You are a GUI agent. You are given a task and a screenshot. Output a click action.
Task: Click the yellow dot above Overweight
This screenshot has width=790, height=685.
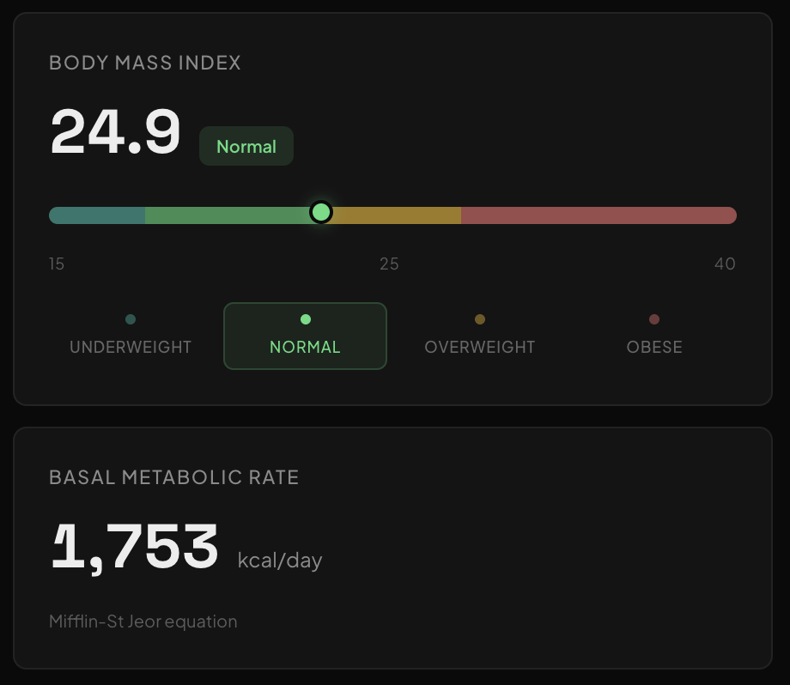[x=479, y=319]
